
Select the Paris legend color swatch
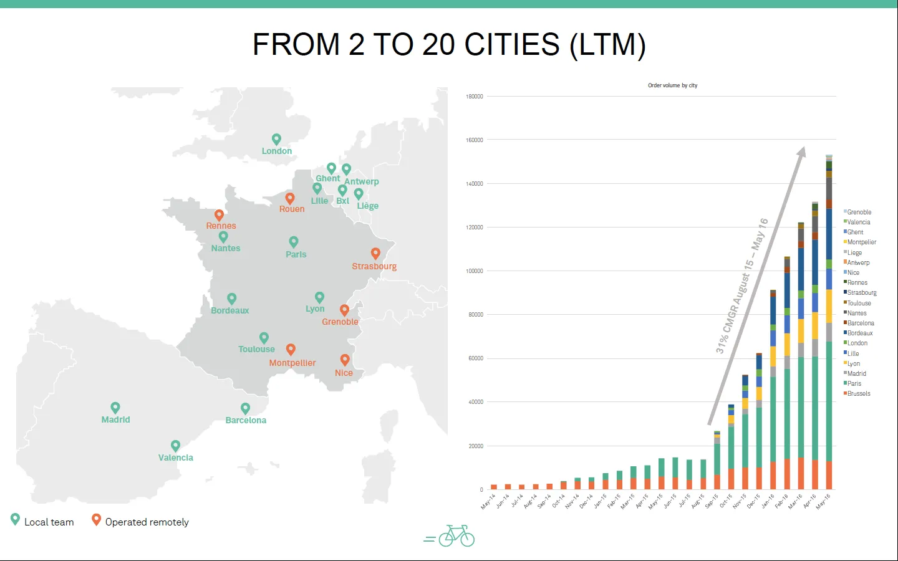[x=845, y=383]
